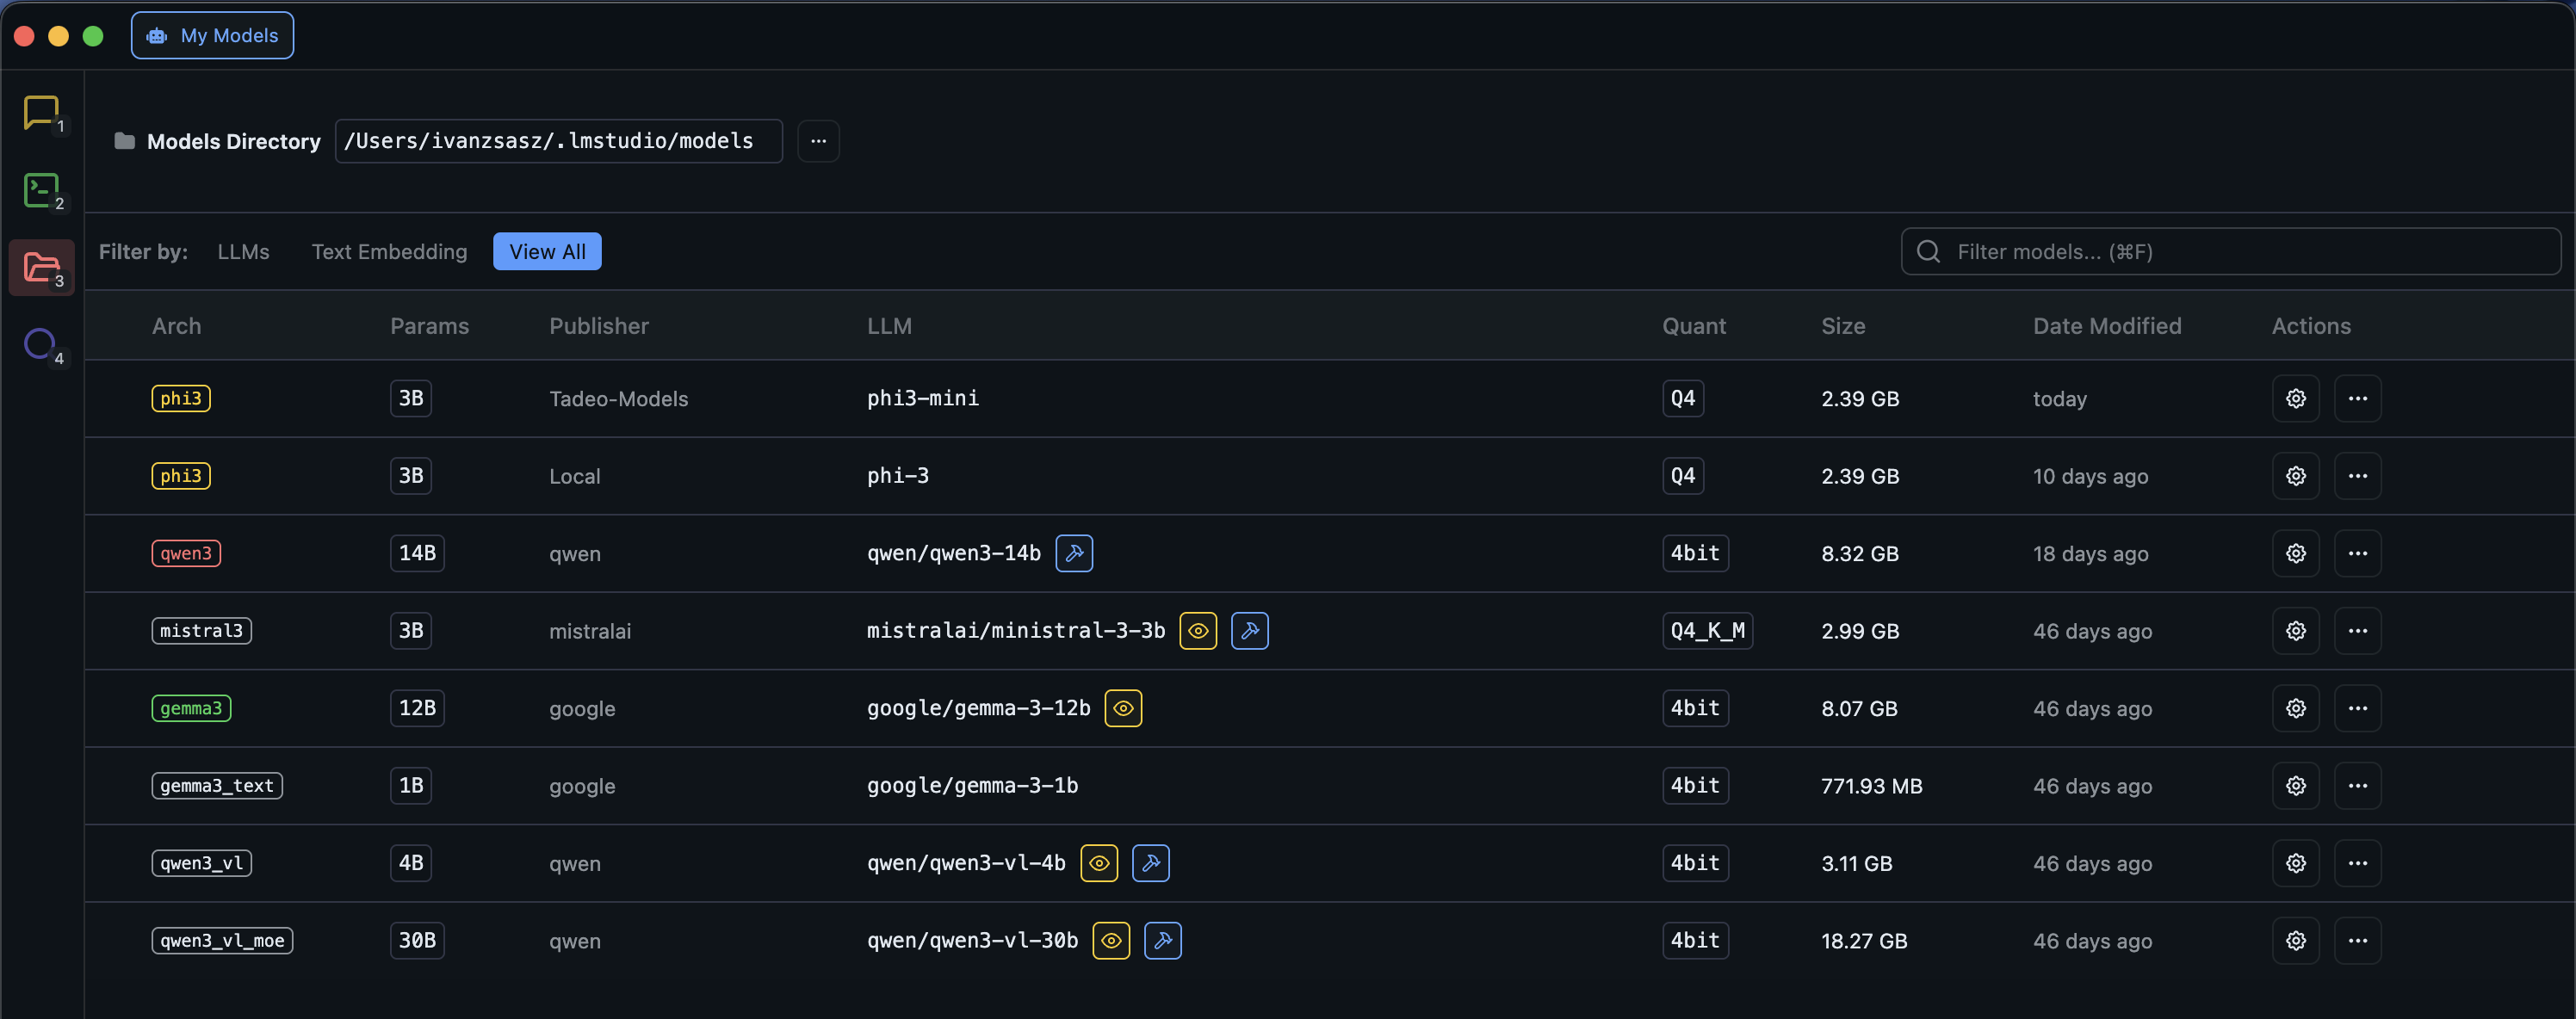Image resolution: width=2576 pixels, height=1019 pixels.
Task: Filter list by LLMs
Action: 243,252
